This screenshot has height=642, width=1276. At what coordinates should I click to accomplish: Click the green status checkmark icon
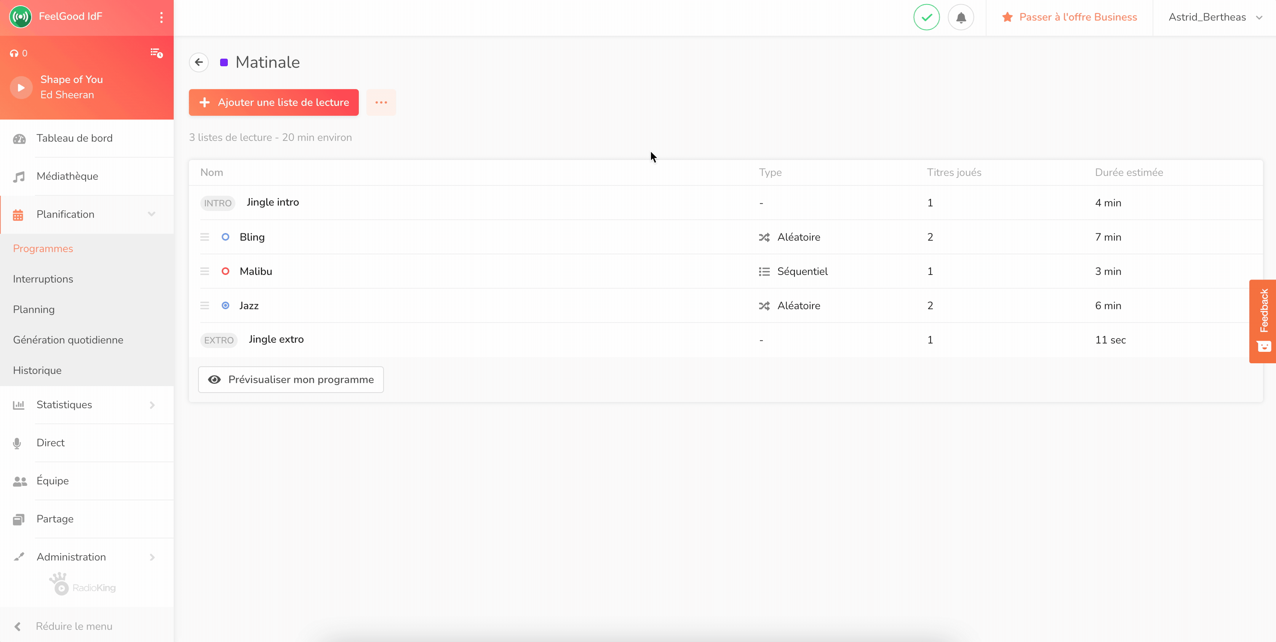click(x=926, y=18)
